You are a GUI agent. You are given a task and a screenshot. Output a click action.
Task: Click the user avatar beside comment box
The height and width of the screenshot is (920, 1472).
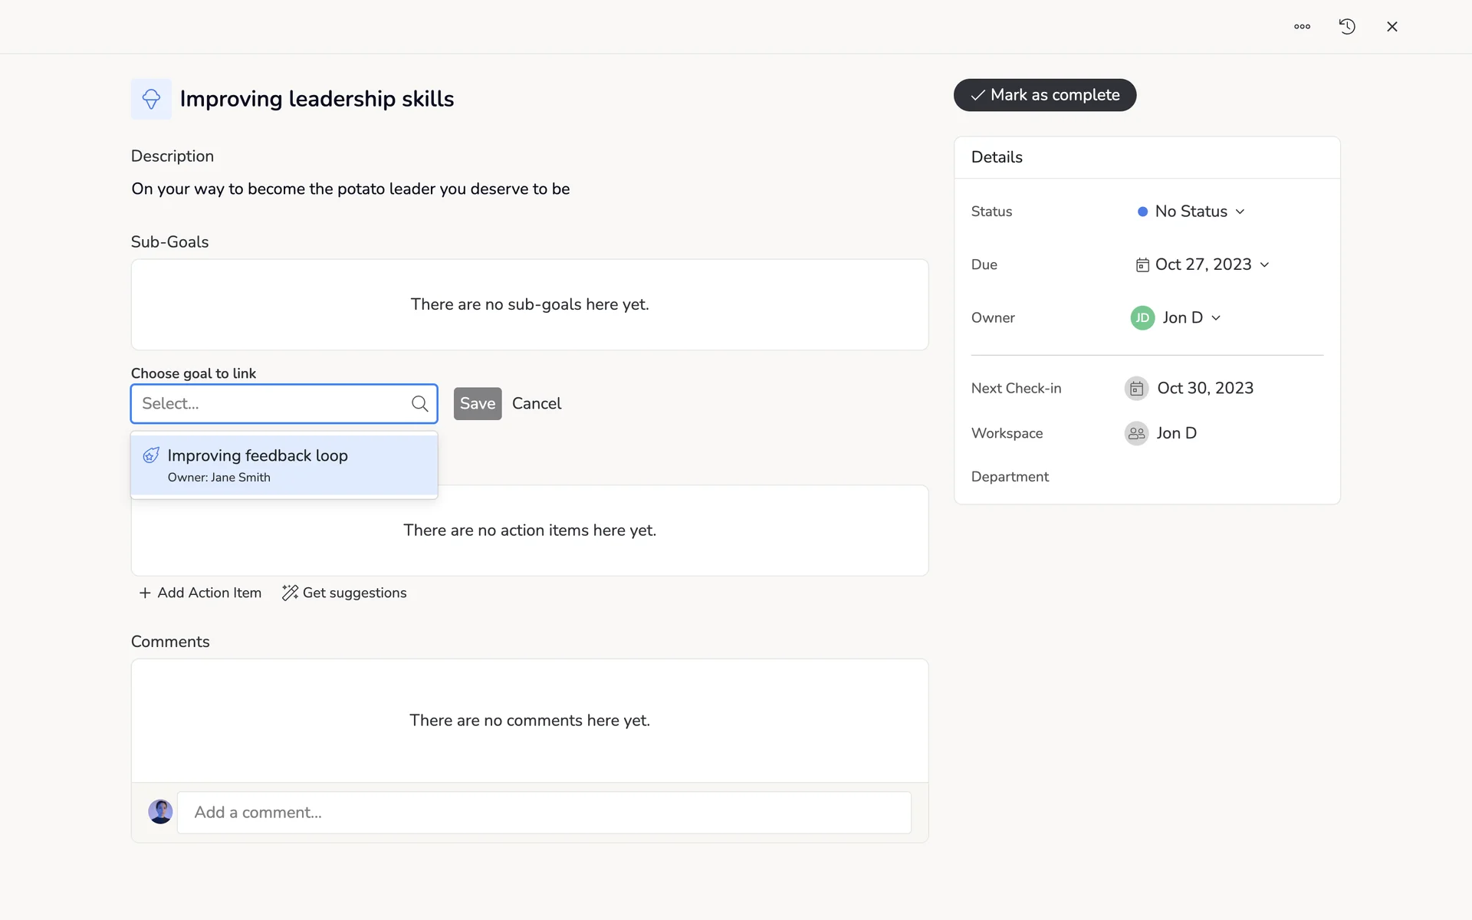(160, 812)
